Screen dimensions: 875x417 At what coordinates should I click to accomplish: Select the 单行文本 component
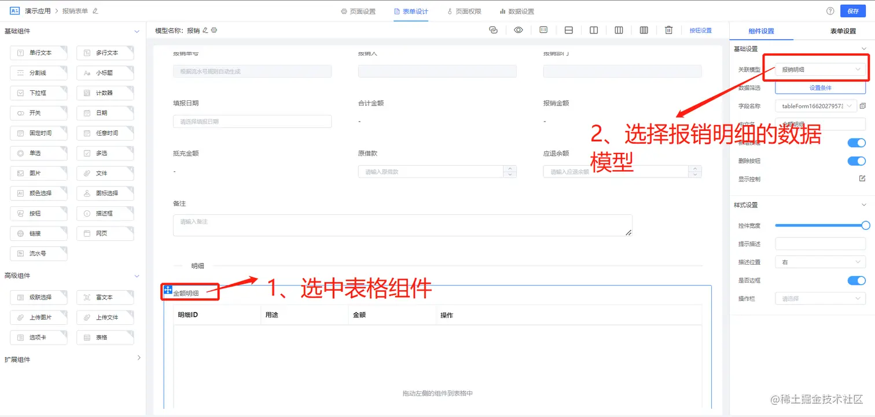[x=39, y=53]
